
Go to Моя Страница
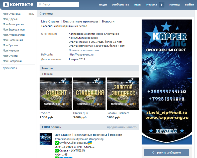(12, 14)
